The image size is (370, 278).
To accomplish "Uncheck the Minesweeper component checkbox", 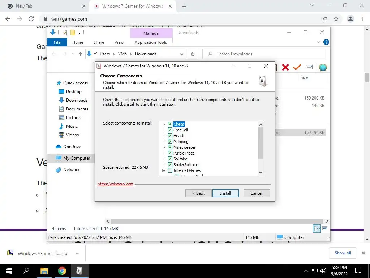I will pos(170,147).
